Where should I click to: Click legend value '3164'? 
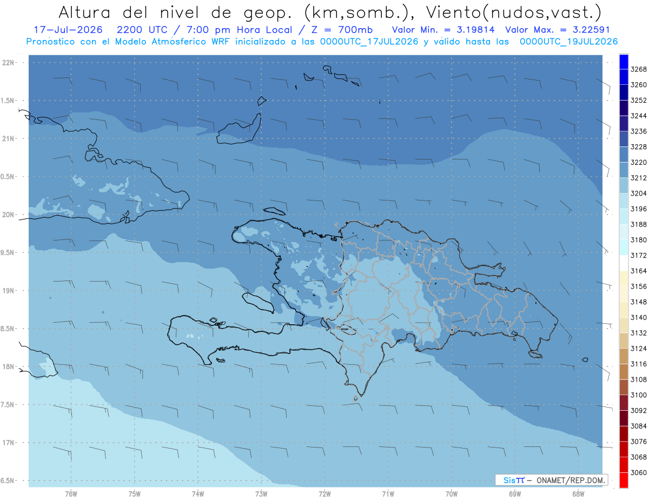639,271
